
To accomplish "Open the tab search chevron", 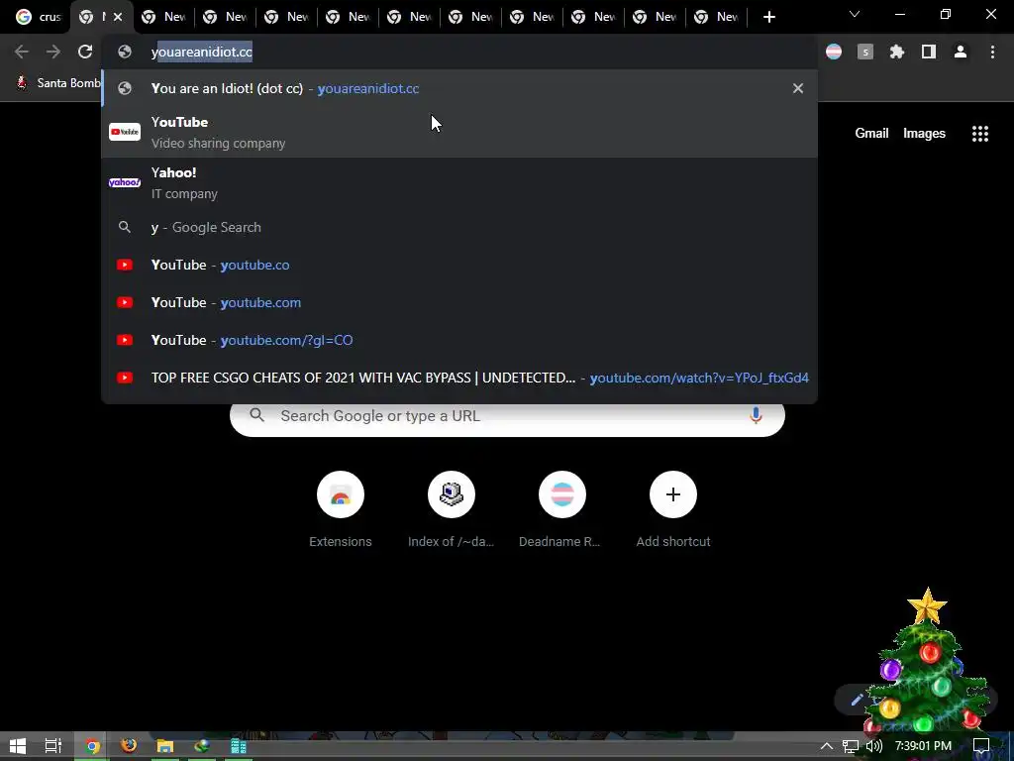I will 855,14.
